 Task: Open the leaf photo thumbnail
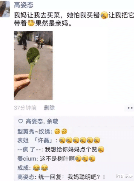[x=33, y=65]
